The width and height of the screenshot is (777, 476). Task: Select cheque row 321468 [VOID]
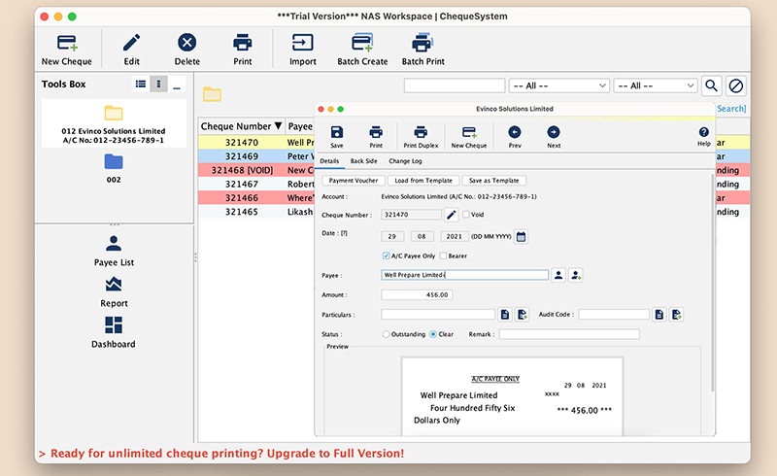[256, 170]
